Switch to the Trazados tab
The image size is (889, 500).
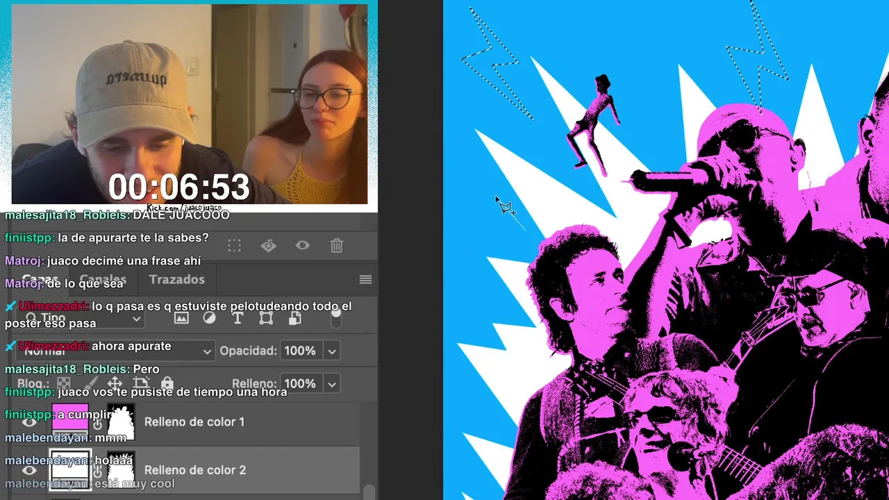pos(177,279)
